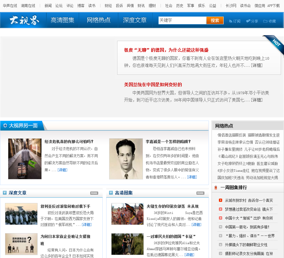Open 读书会 from the top menu
This screenshot has height=258, width=284.
click(x=245, y=6)
